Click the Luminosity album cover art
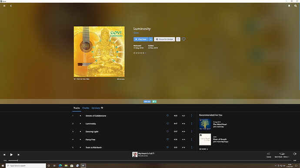Screen dimensions: 300x168 coord(99,52)
